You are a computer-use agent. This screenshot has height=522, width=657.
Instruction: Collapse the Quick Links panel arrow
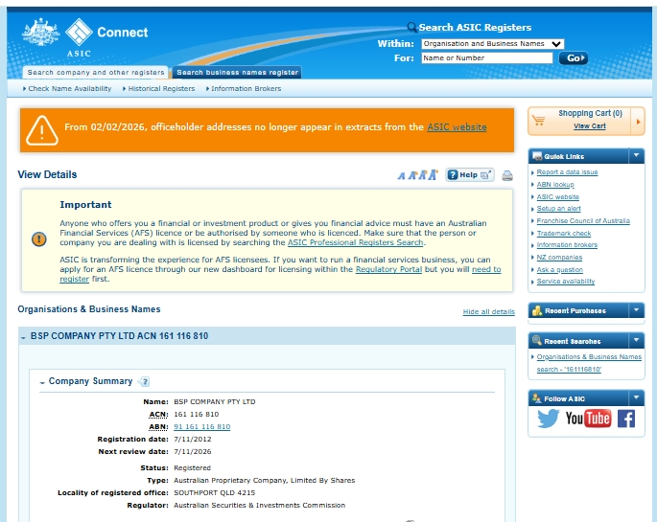click(x=636, y=155)
